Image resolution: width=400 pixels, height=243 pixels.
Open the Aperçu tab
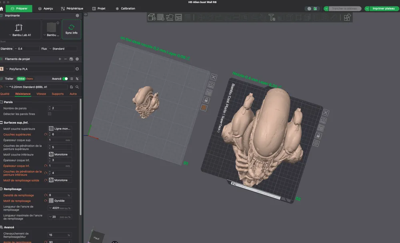46,8
